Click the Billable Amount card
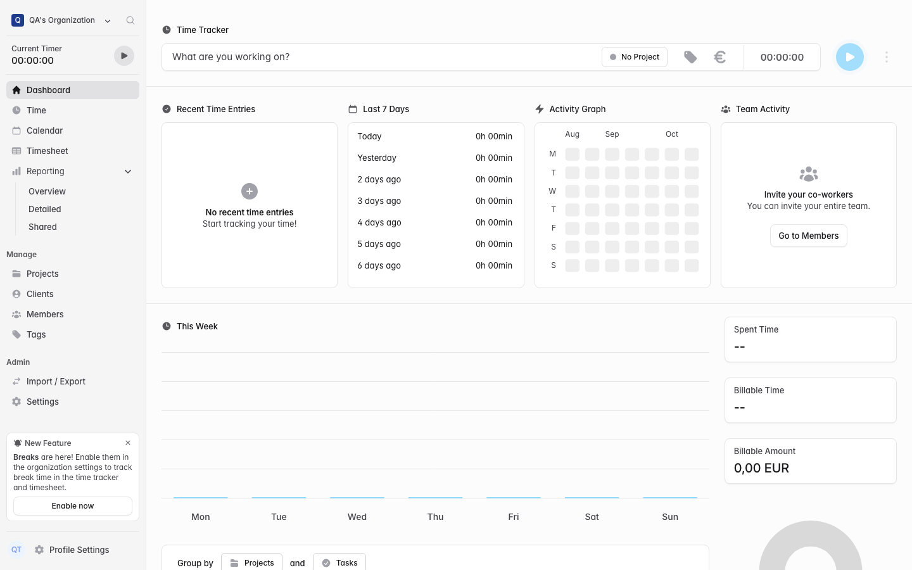 (x=811, y=461)
